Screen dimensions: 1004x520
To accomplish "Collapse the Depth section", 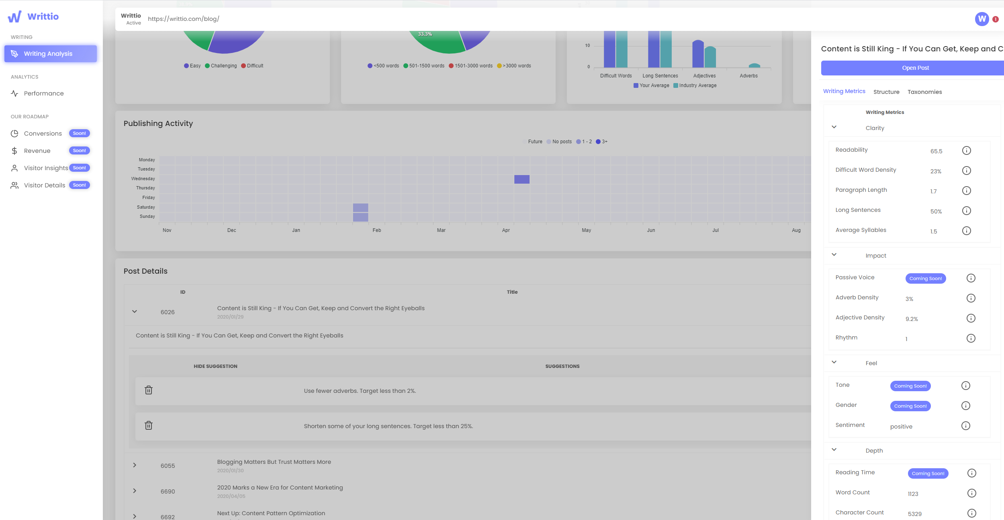I will pos(834,449).
